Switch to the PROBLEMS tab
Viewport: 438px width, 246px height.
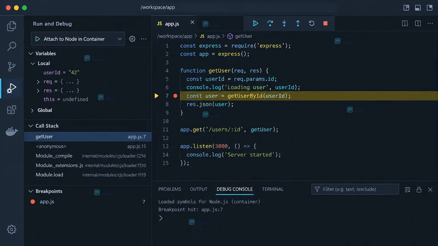170,189
